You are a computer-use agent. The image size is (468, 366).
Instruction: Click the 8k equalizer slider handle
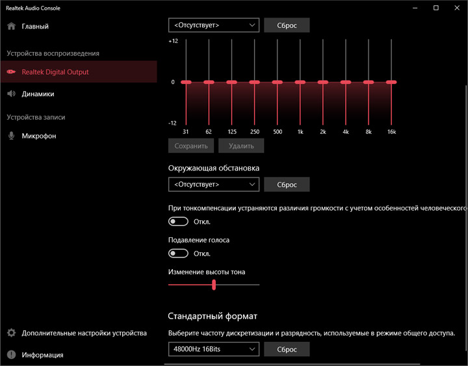(x=369, y=82)
